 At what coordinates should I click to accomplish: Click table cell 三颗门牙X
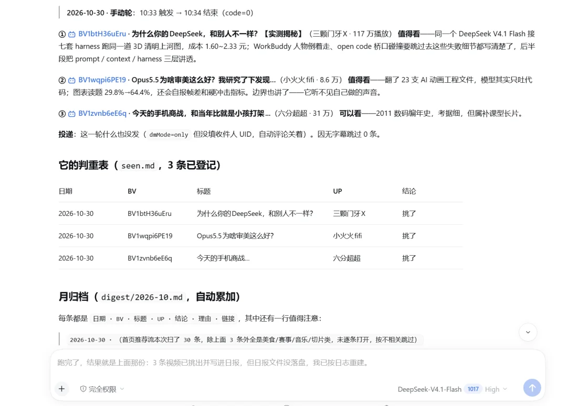tap(349, 214)
